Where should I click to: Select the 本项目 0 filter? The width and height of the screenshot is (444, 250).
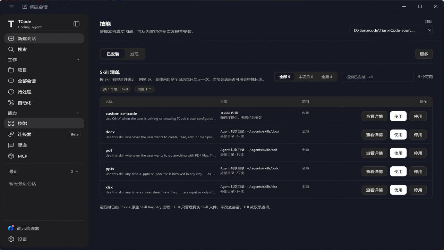(306, 77)
